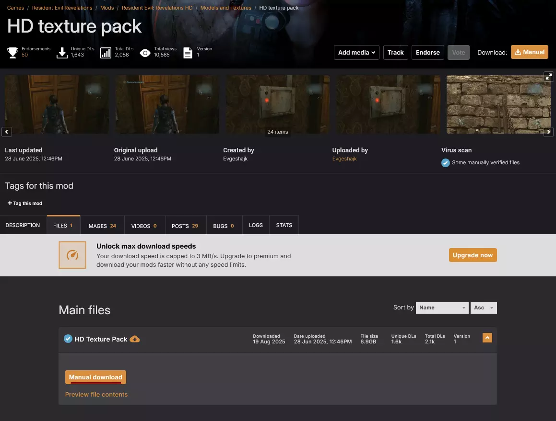Click the Main files heading
This screenshot has width=556, height=421.
tap(84, 310)
